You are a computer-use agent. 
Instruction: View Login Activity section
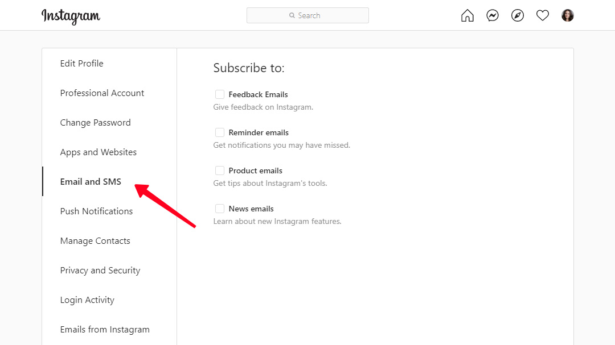(87, 300)
